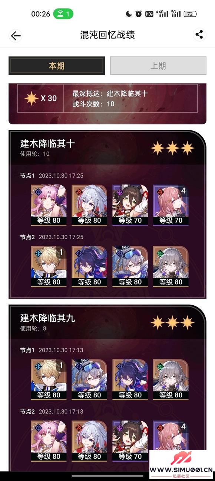Image resolution: width=215 pixels, height=481 pixels.
Task: Open the share icon
Action: (x=199, y=35)
